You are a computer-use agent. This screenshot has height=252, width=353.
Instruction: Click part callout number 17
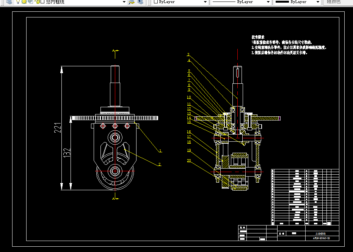[x=189, y=136]
